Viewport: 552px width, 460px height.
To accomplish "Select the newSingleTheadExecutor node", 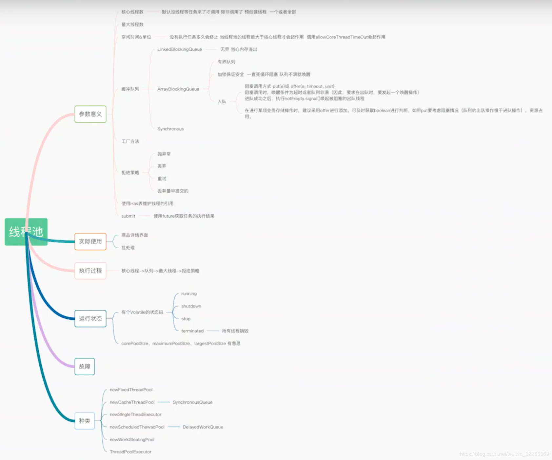I will pyautogui.click(x=135, y=415).
